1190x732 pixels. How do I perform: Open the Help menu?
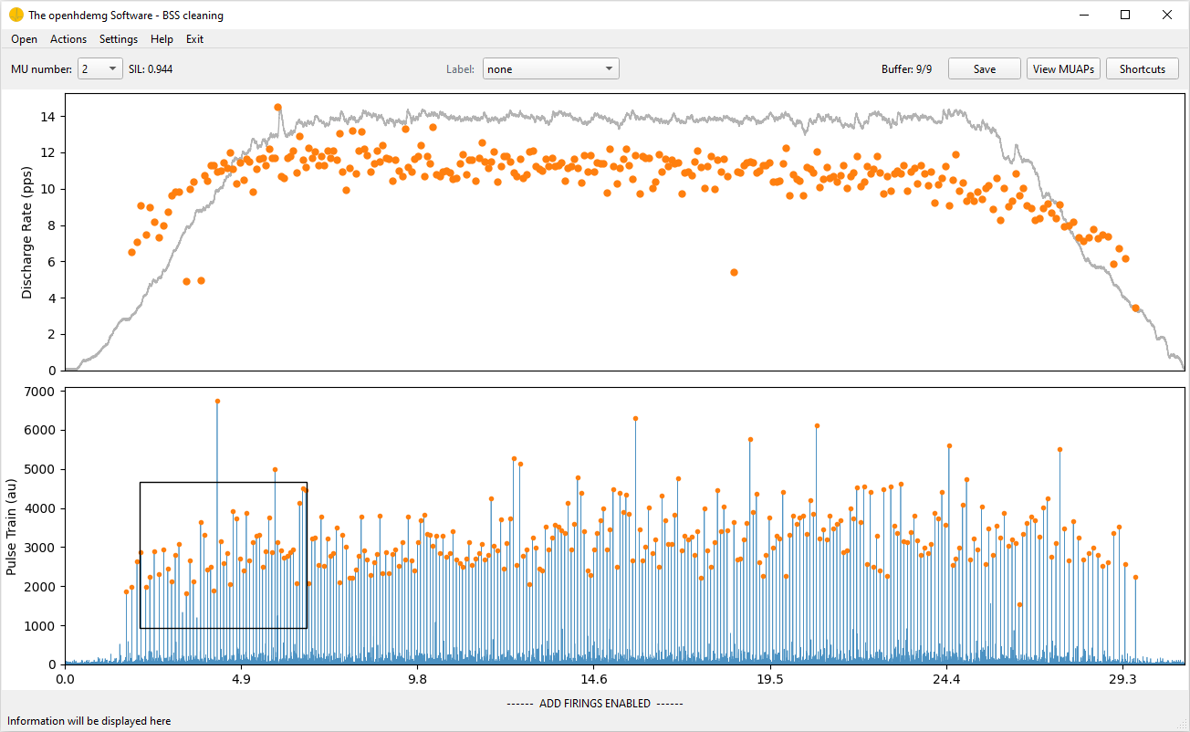click(x=162, y=39)
